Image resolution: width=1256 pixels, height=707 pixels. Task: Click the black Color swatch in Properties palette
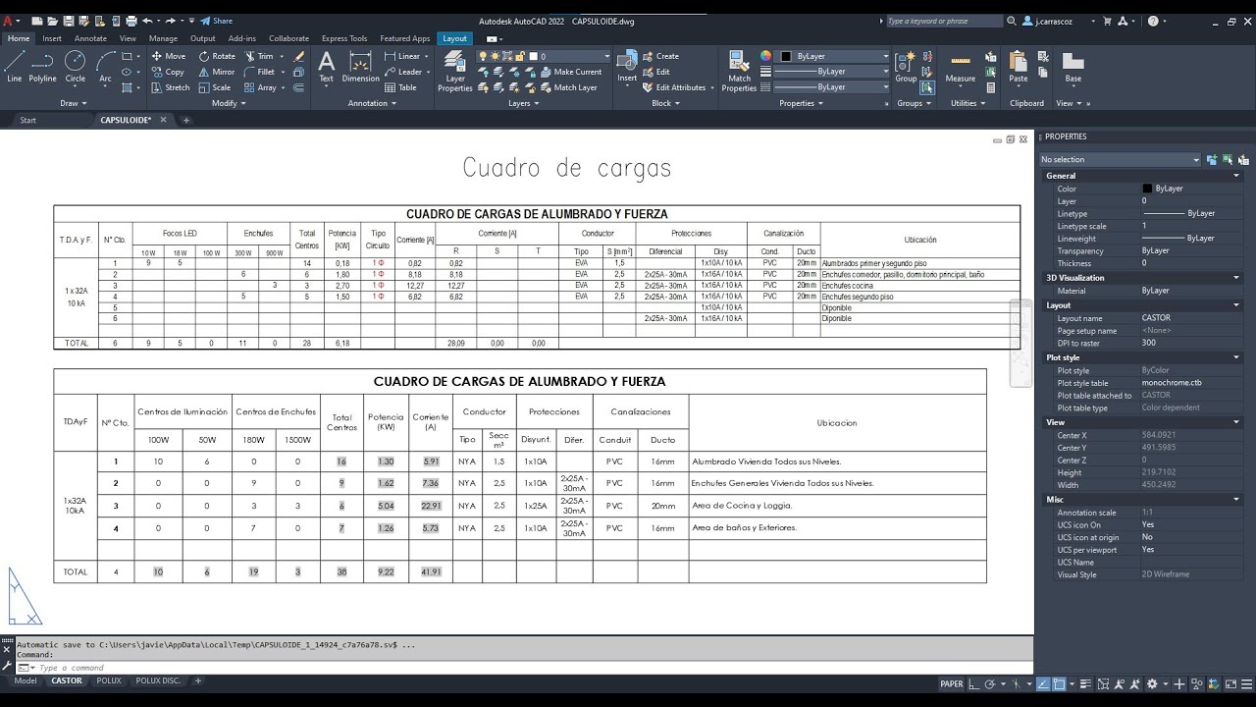click(x=1147, y=189)
